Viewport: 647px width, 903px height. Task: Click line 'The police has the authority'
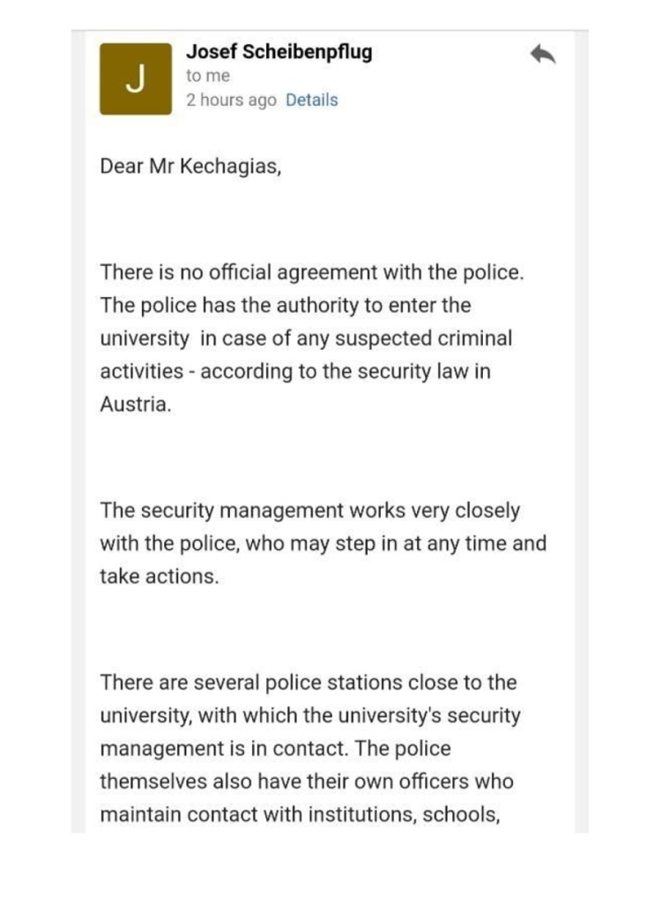[x=286, y=306]
